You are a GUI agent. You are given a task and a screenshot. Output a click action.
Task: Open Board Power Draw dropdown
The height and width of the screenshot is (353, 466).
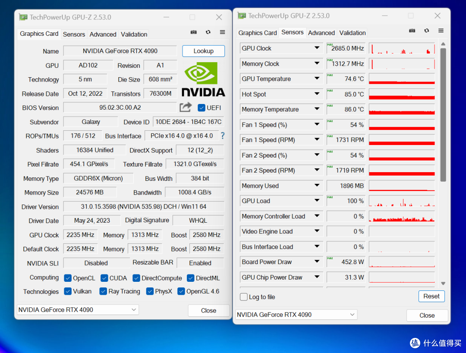point(317,262)
